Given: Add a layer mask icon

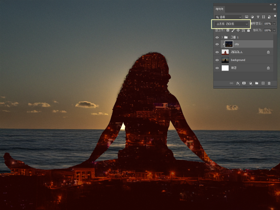Looking at the screenshot, I should coord(244,83).
